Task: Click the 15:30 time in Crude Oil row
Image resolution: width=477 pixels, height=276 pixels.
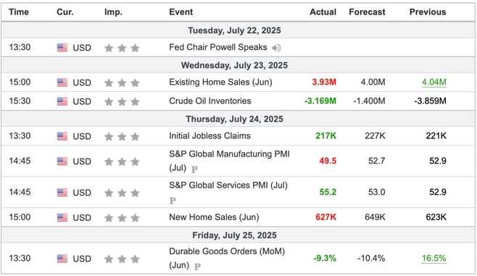Action: tap(20, 101)
